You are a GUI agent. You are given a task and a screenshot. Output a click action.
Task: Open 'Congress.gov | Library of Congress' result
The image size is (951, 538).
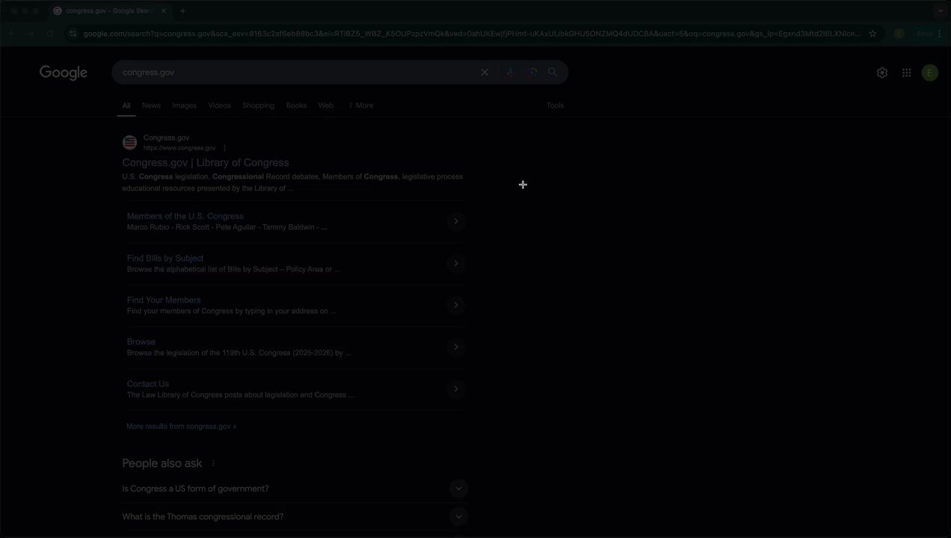click(206, 163)
